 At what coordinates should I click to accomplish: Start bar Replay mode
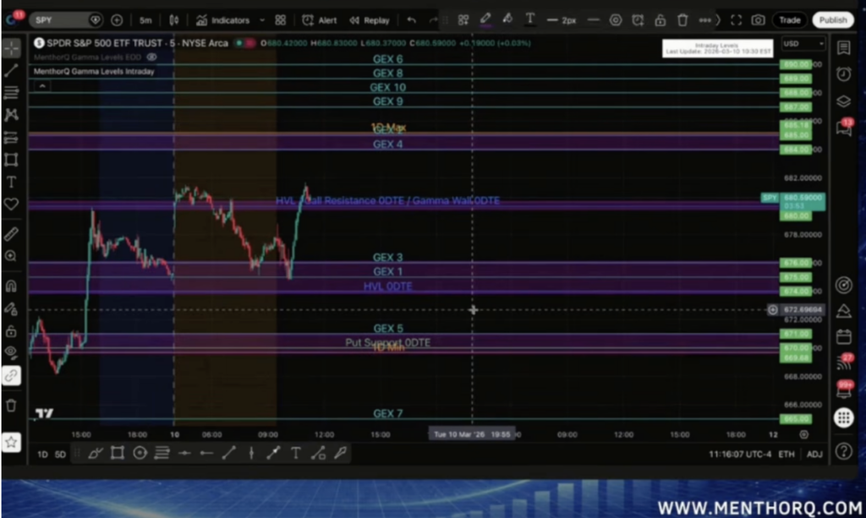pos(369,20)
